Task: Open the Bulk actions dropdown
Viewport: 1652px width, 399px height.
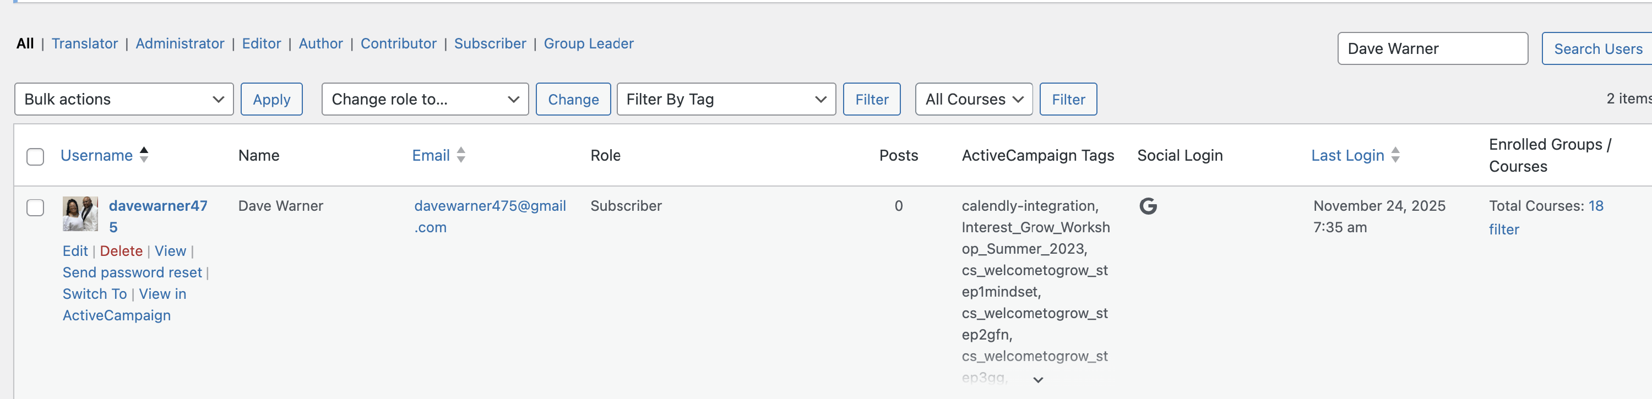Action: click(x=124, y=99)
